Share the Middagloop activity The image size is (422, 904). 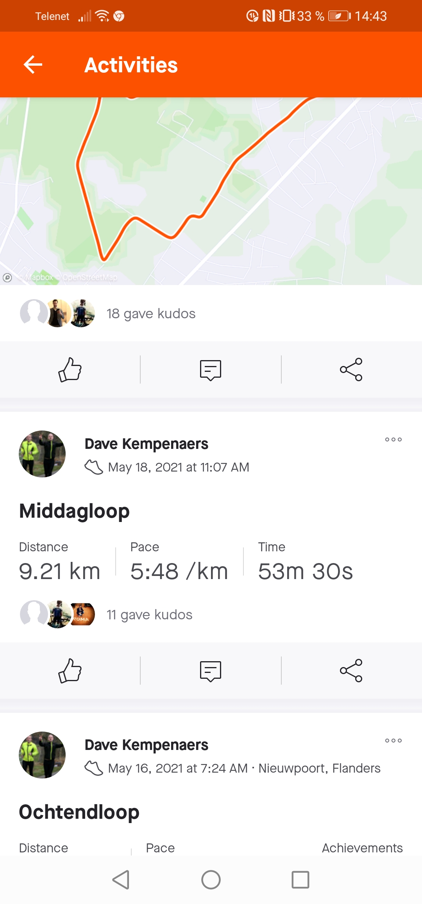coord(351,671)
